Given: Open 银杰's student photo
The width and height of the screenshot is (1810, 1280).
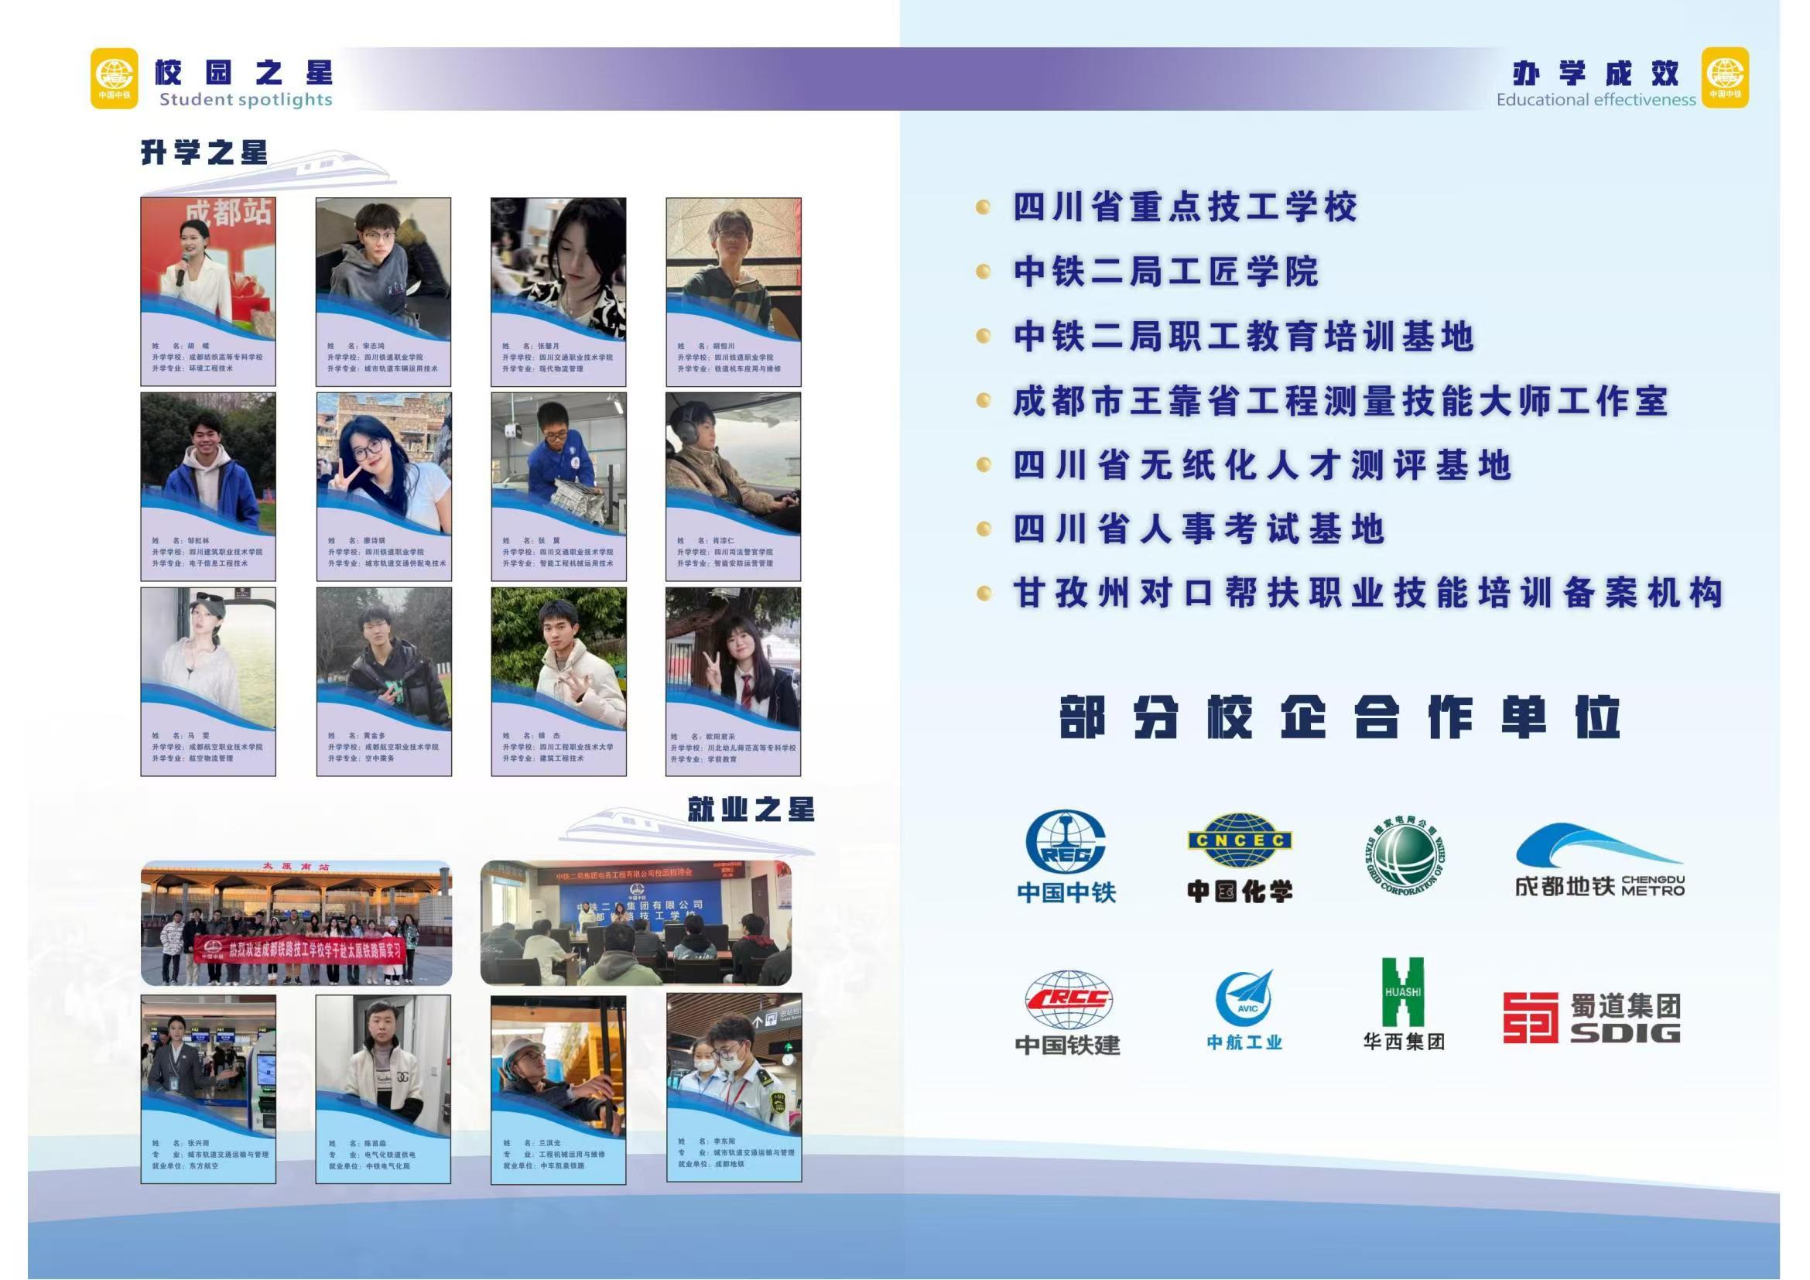Looking at the screenshot, I should click(x=558, y=658).
